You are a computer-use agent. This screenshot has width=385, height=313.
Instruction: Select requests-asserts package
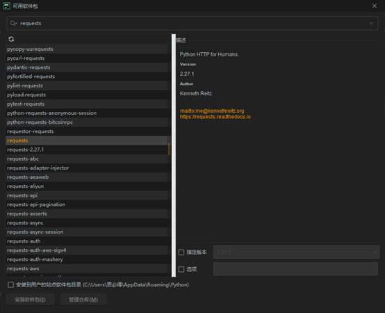87,214
